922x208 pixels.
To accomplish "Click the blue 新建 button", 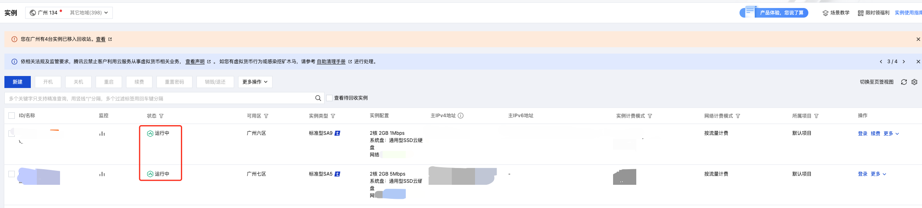I will click(x=18, y=82).
